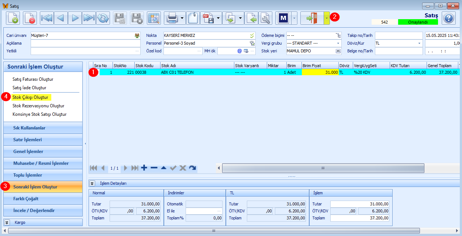Click the horizontal scrollbar under the grid
The image size is (462, 236).
[323, 168]
